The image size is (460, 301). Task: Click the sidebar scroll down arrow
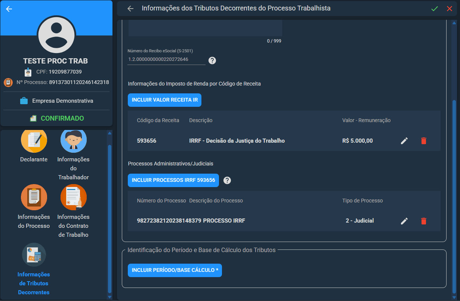[x=109, y=297]
